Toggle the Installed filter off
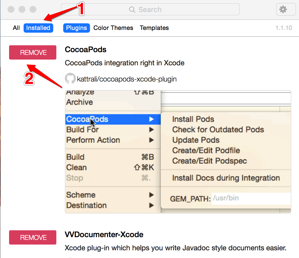Screen dimensions: 299x258 [38, 28]
